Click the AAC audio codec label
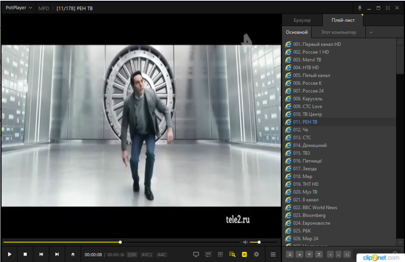Image resolution: width=405 pixels, height=262 pixels. pos(162,255)
